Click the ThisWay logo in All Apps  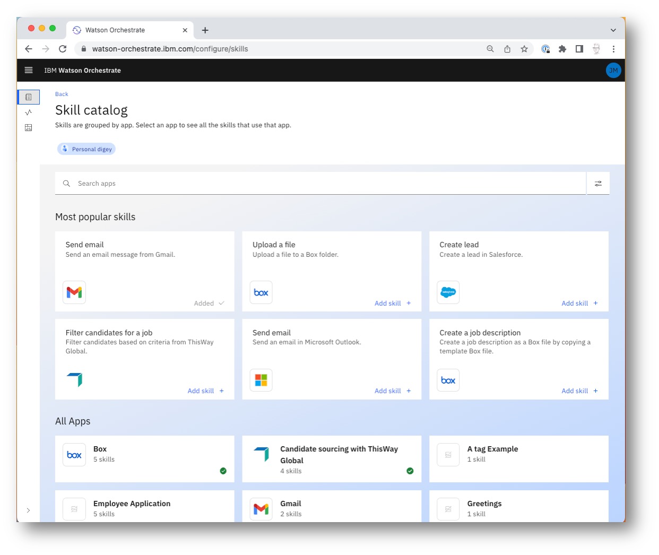(261, 455)
